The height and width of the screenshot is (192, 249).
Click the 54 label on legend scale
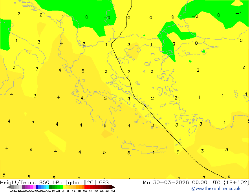coord(113,191)
